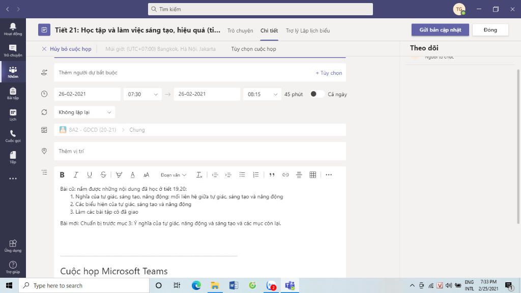Open Nhóm teams in sidebar
Screen dimensions: 521x293
(x=13, y=72)
